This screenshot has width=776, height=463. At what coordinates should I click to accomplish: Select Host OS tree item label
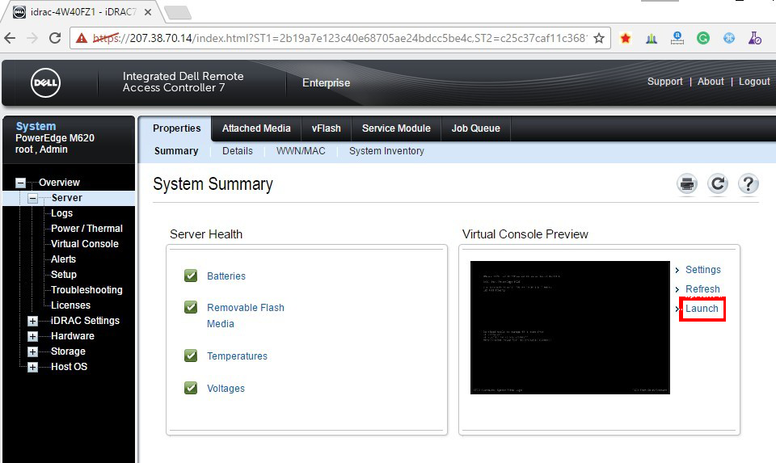coord(70,367)
